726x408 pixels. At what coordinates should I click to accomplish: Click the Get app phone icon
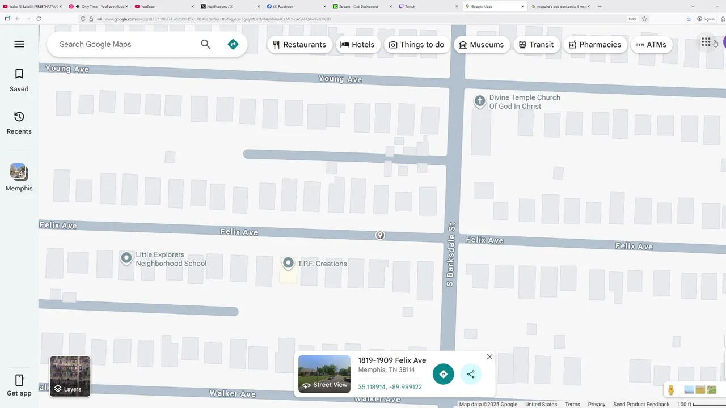pyautogui.click(x=19, y=380)
